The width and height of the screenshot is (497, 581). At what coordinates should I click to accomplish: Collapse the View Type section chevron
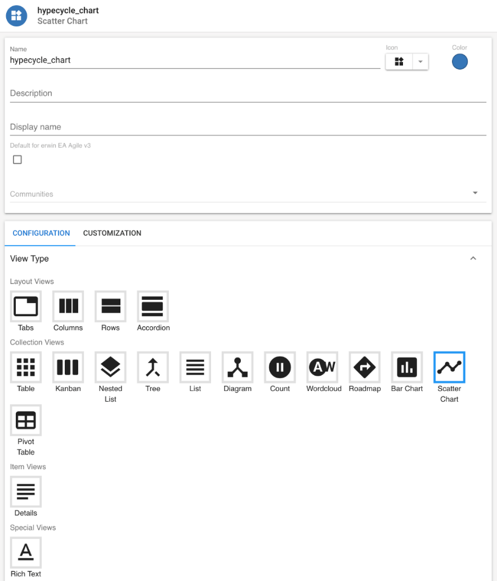tap(473, 258)
